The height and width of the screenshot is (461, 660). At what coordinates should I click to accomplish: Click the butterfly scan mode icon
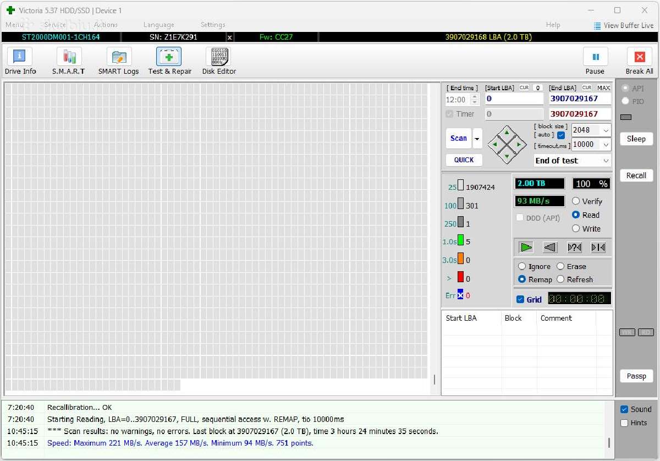[x=598, y=248]
